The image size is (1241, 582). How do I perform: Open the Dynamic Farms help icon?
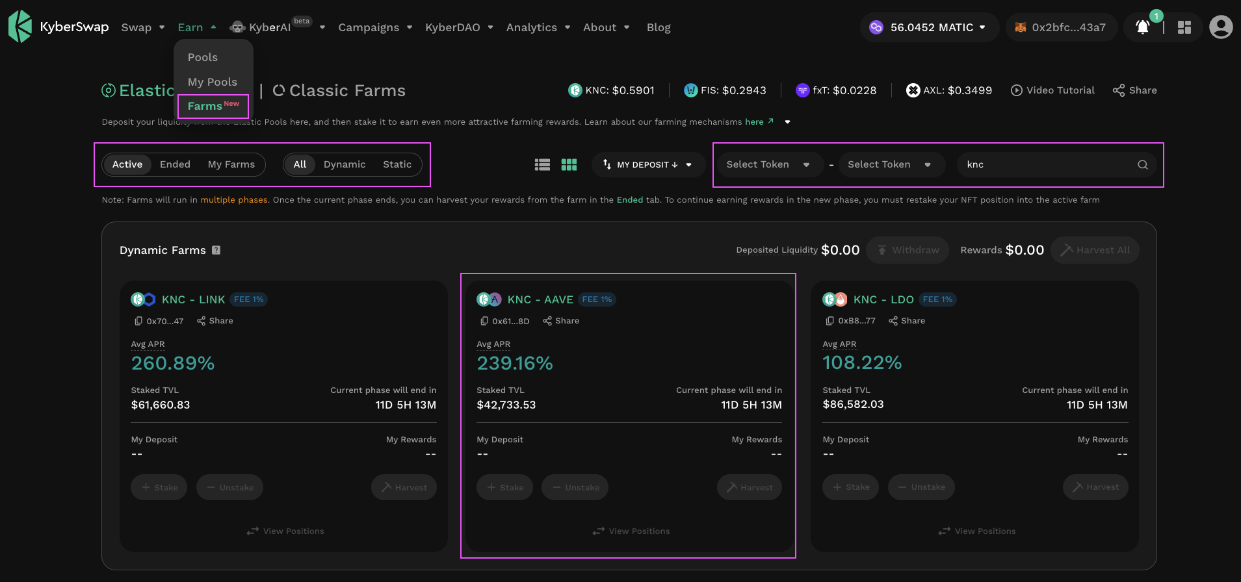point(216,250)
